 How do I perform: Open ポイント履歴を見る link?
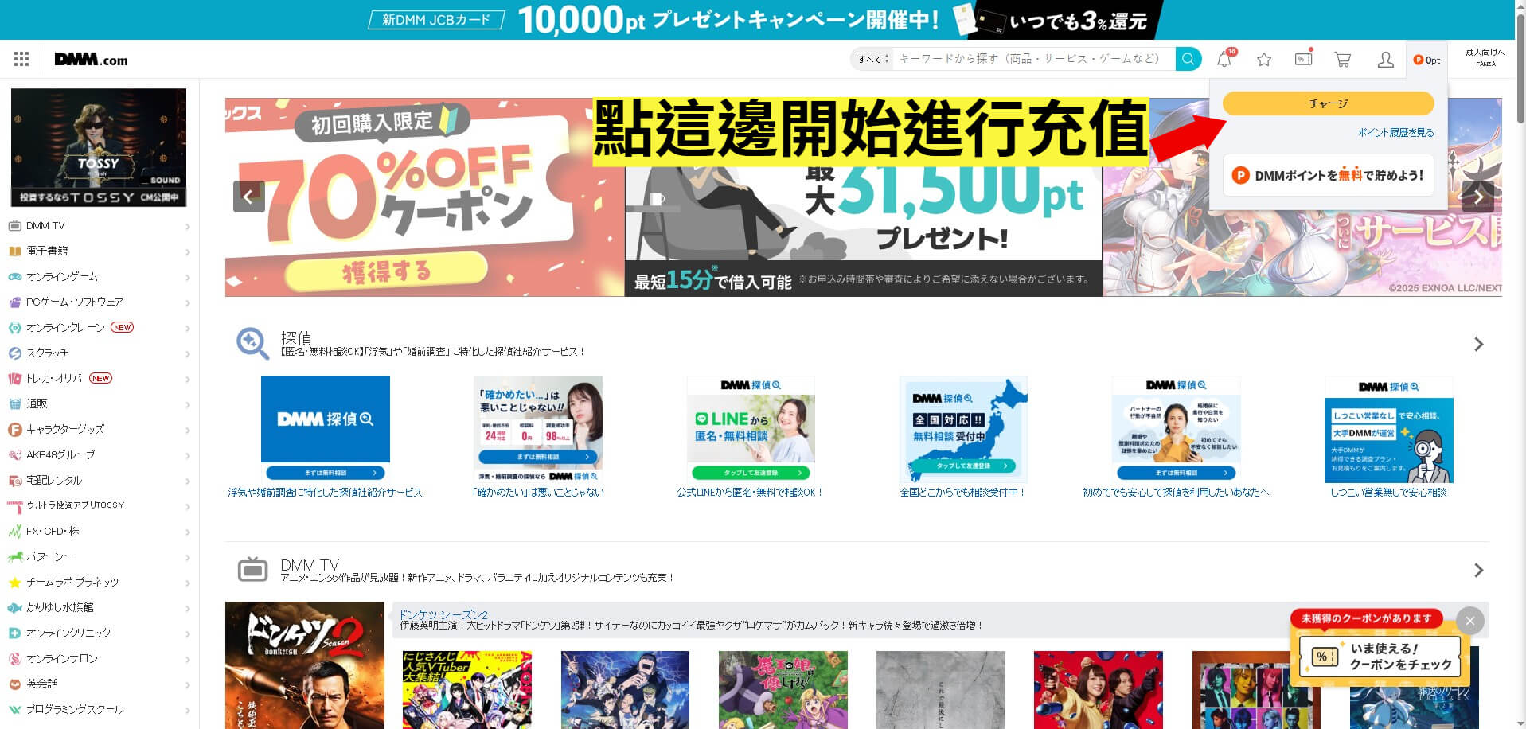[x=1395, y=133]
